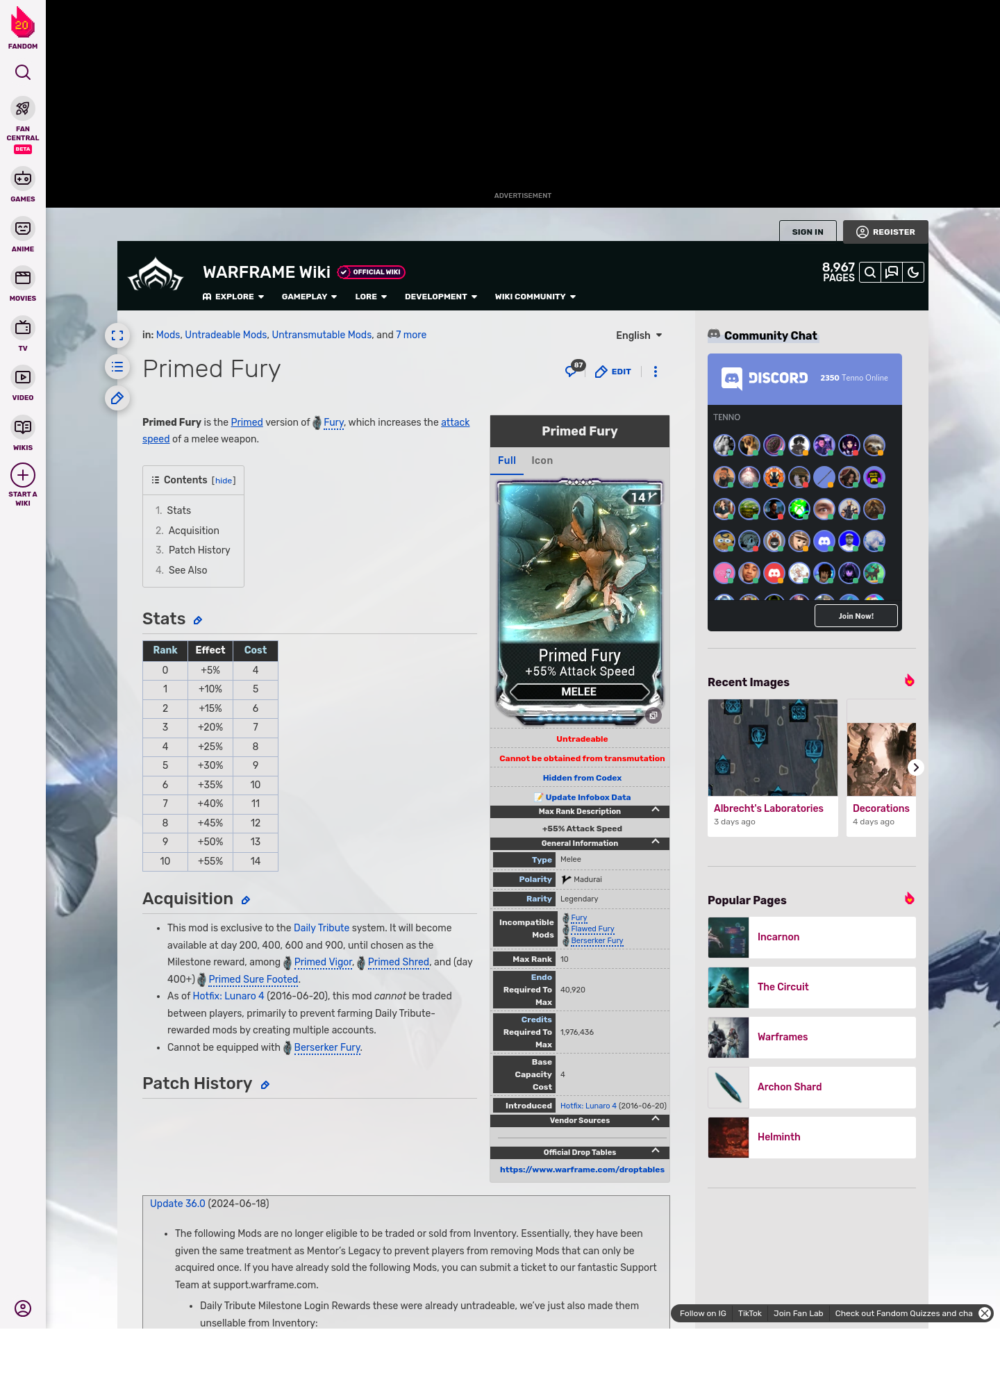This screenshot has height=1389, width=1000.
Task: Edit the Patch History section pencil icon
Action: [x=265, y=1085]
